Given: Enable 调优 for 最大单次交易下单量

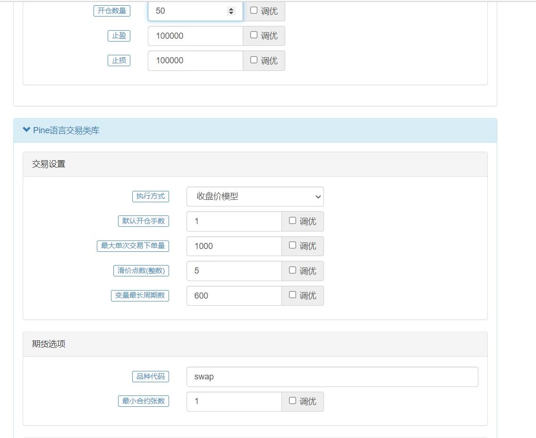Looking at the screenshot, I should click(292, 246).
